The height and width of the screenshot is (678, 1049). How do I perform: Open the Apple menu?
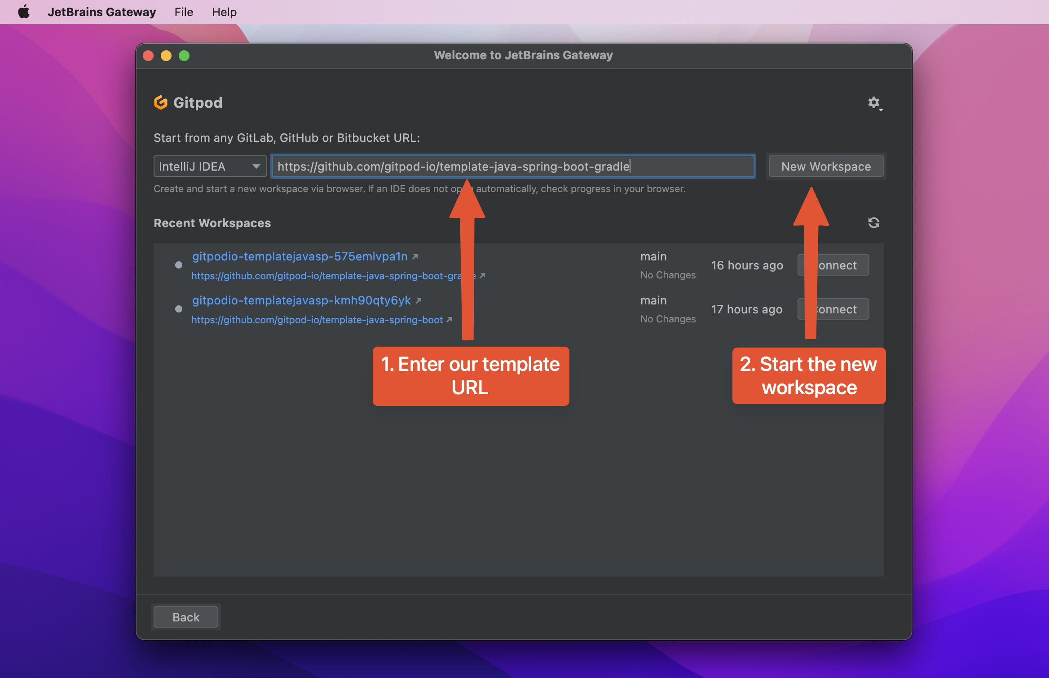pyautogui.click(x=24, y=12)
